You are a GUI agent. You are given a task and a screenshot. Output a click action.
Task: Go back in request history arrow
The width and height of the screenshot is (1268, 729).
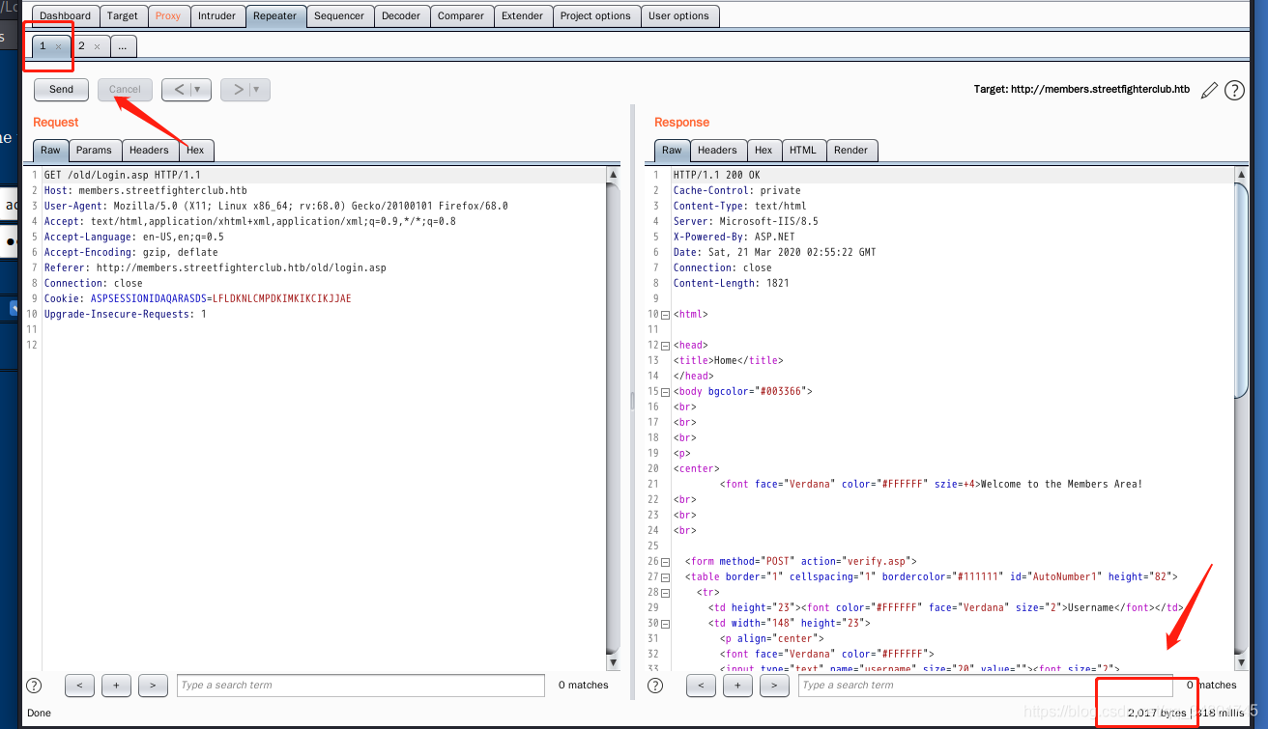[x=178, y=90]
